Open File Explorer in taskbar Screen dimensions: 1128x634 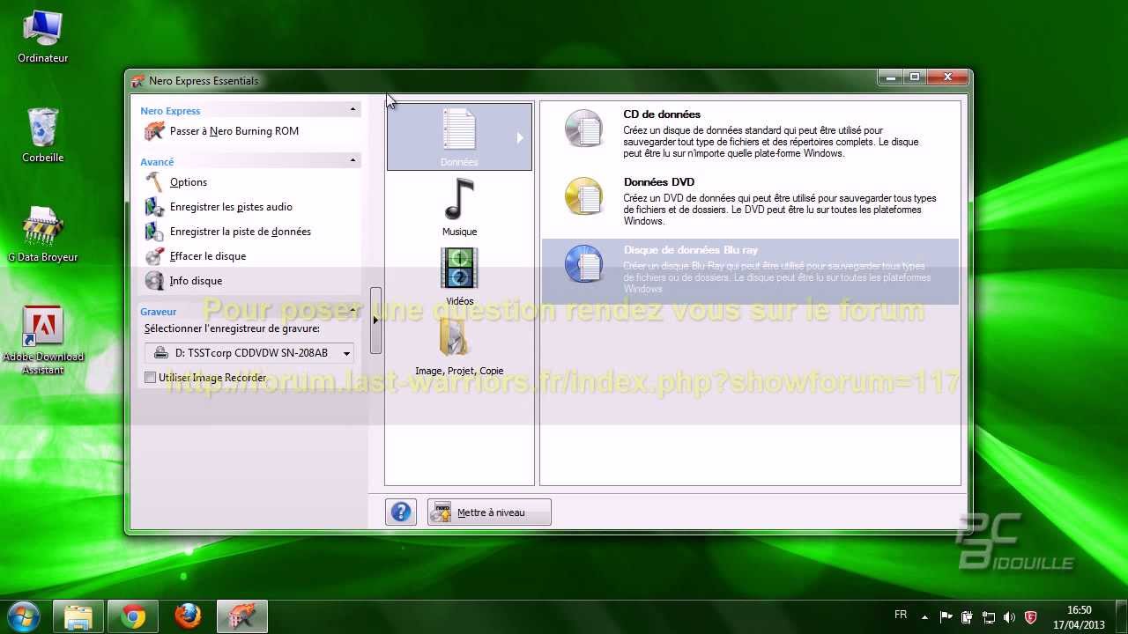pyautogui.click(x=78, y=617)
